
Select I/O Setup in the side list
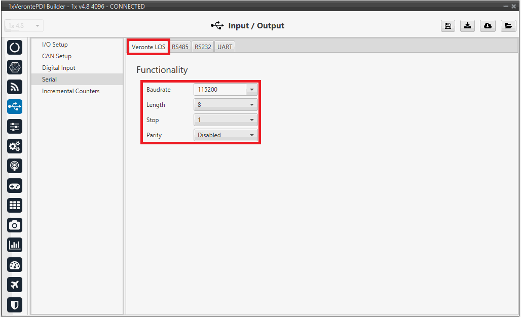[x=77, y=45]
